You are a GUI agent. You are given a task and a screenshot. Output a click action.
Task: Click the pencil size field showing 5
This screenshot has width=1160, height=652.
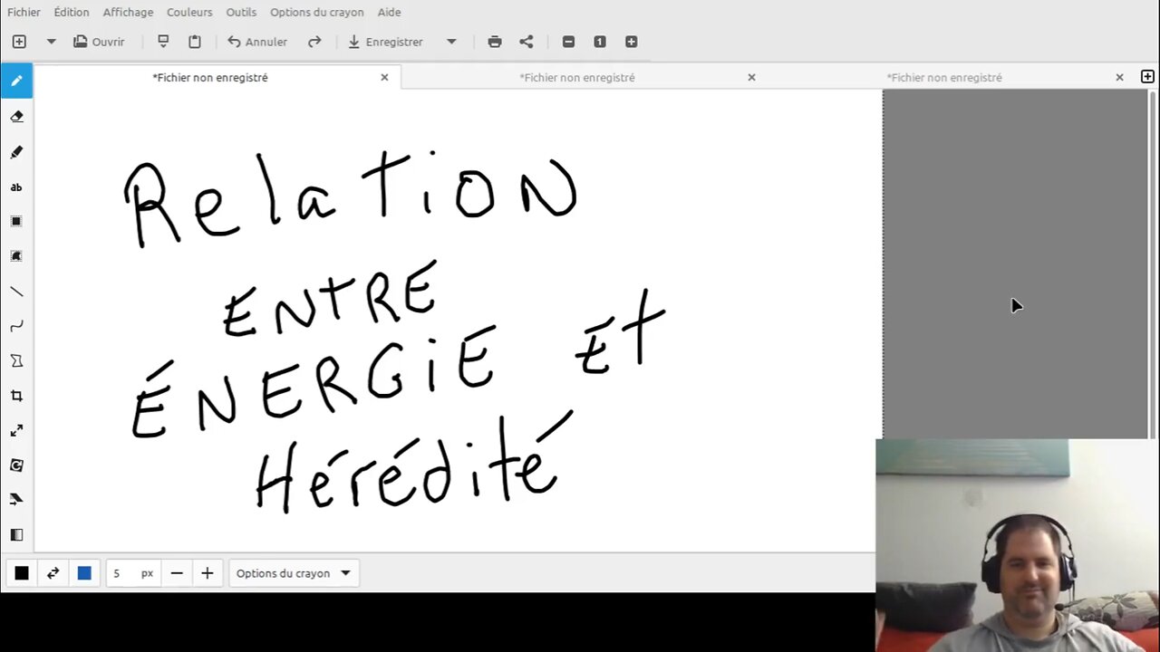133,573
